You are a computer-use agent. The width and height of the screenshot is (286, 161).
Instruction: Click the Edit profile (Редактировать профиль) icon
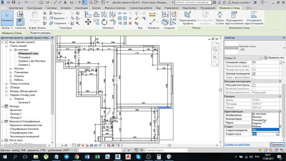click(188, 15)
